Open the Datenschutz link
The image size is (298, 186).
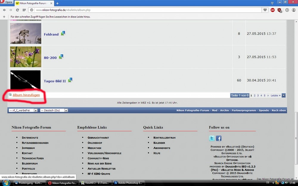pyautogui.click(x=30, y=137)
